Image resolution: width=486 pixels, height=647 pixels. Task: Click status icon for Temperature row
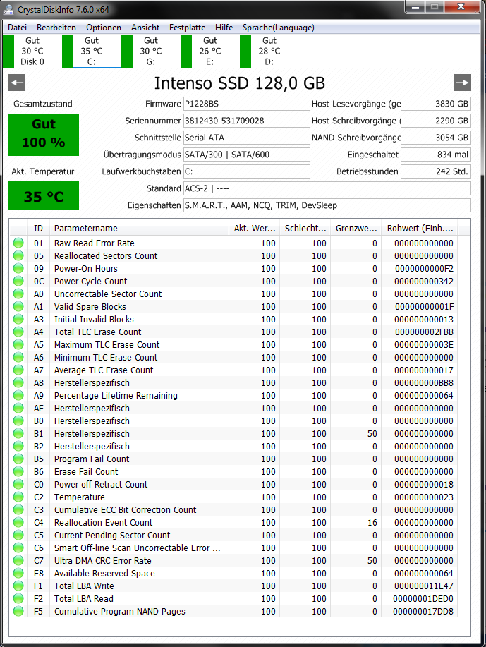(x=18, y=497)
